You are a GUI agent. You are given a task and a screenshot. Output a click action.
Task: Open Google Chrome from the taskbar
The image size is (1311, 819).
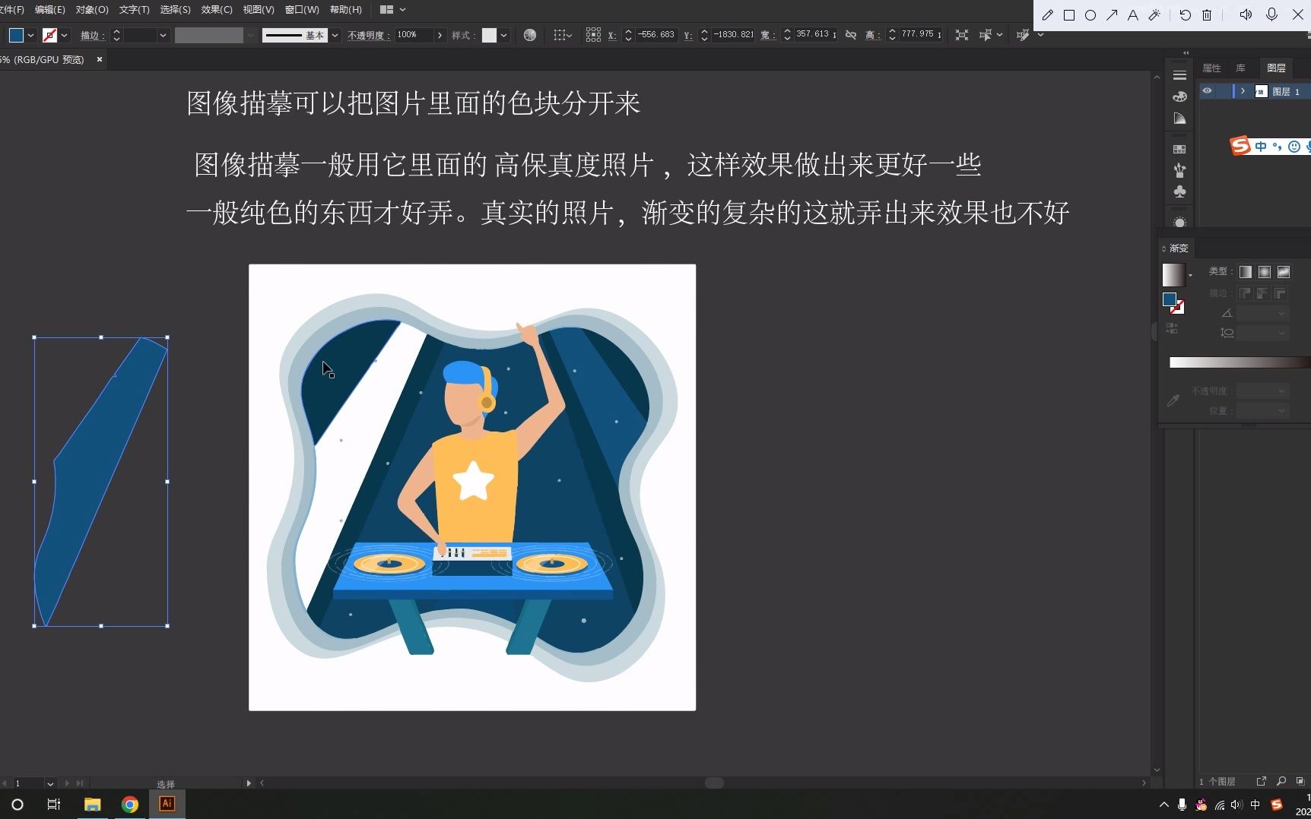(129, 803)
